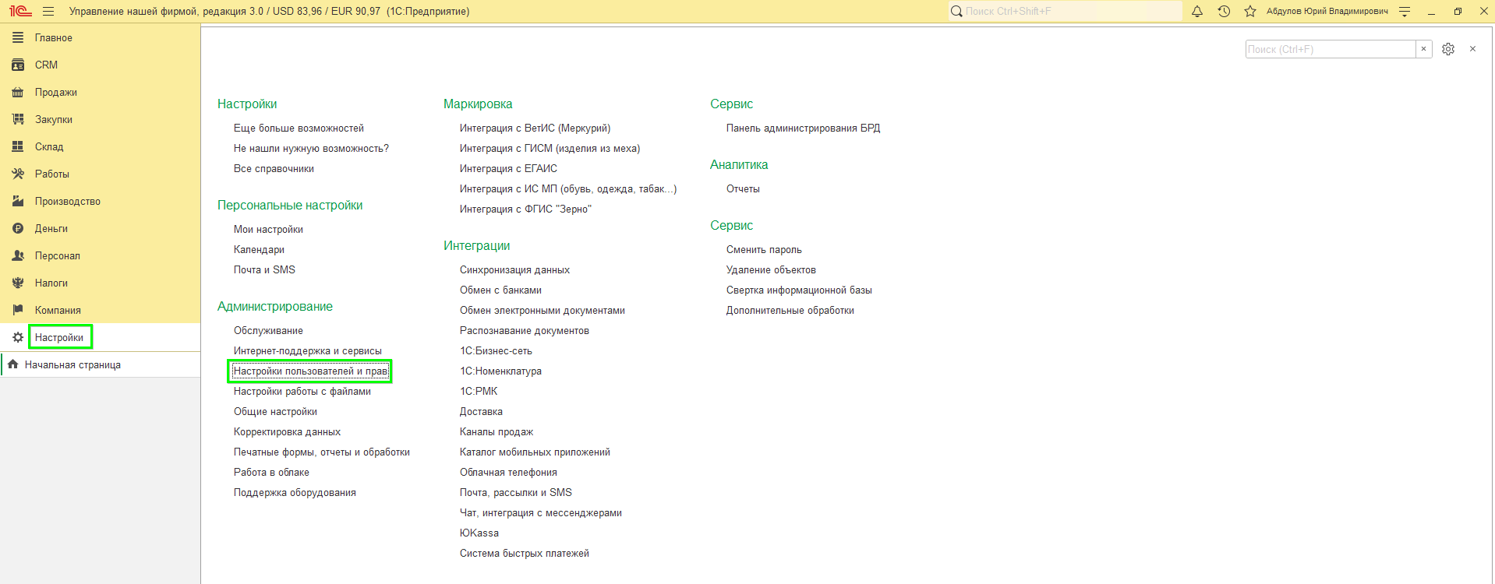Screen dimensions: 1495x584
Task: Open Каналы продаж
Action: (497, 431)
